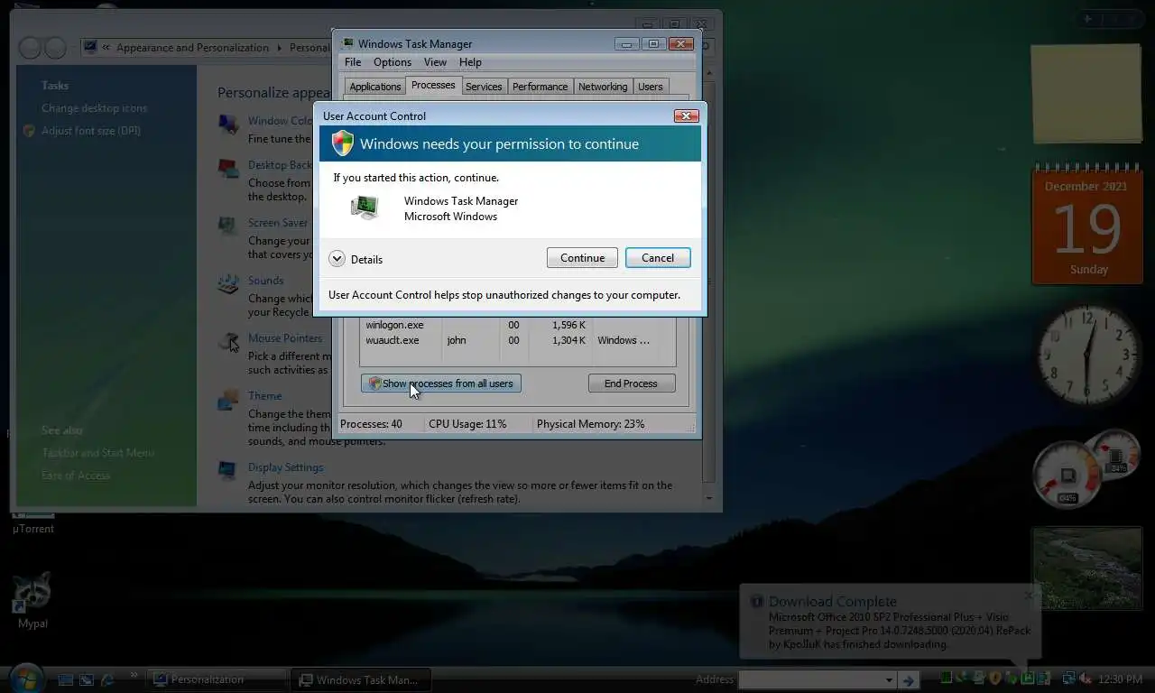Open the µTorrent desktop shortcut

33,523
